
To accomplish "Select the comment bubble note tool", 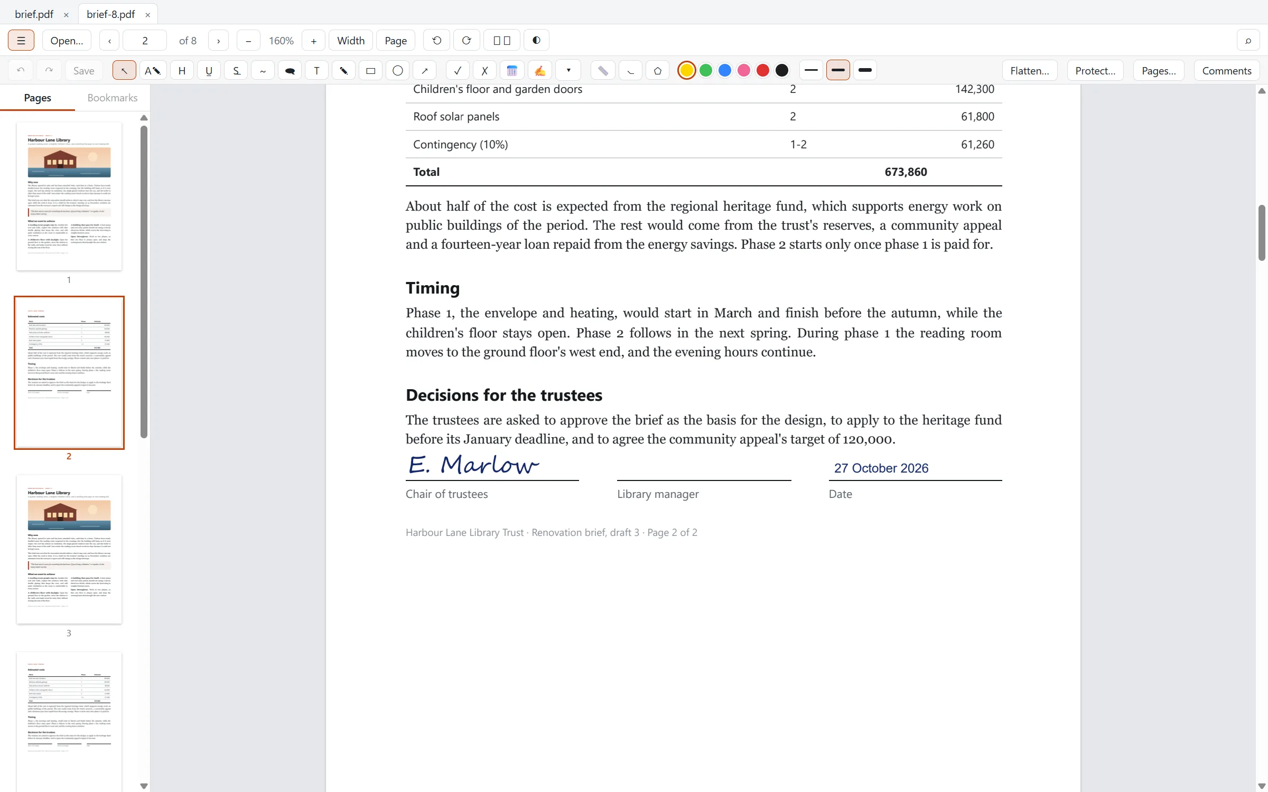I will coord(290,70).
